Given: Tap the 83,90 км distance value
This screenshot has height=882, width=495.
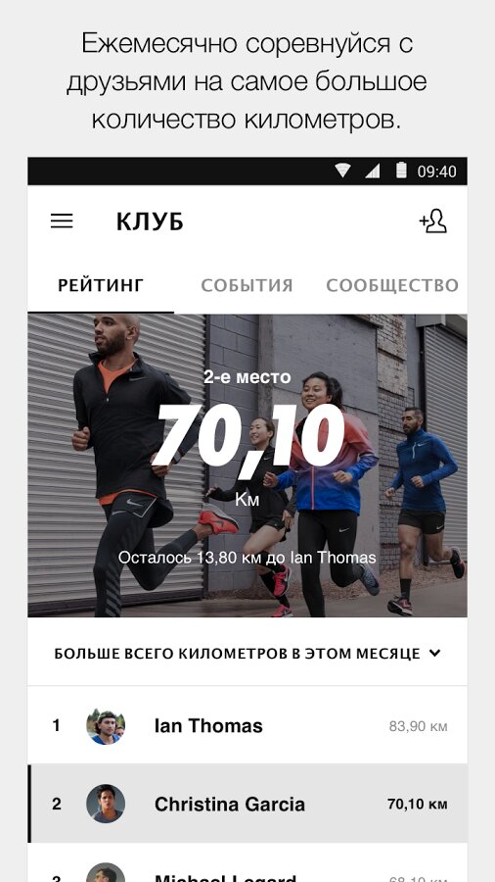Looking at the screenshot, I should (x=418, y=727).
